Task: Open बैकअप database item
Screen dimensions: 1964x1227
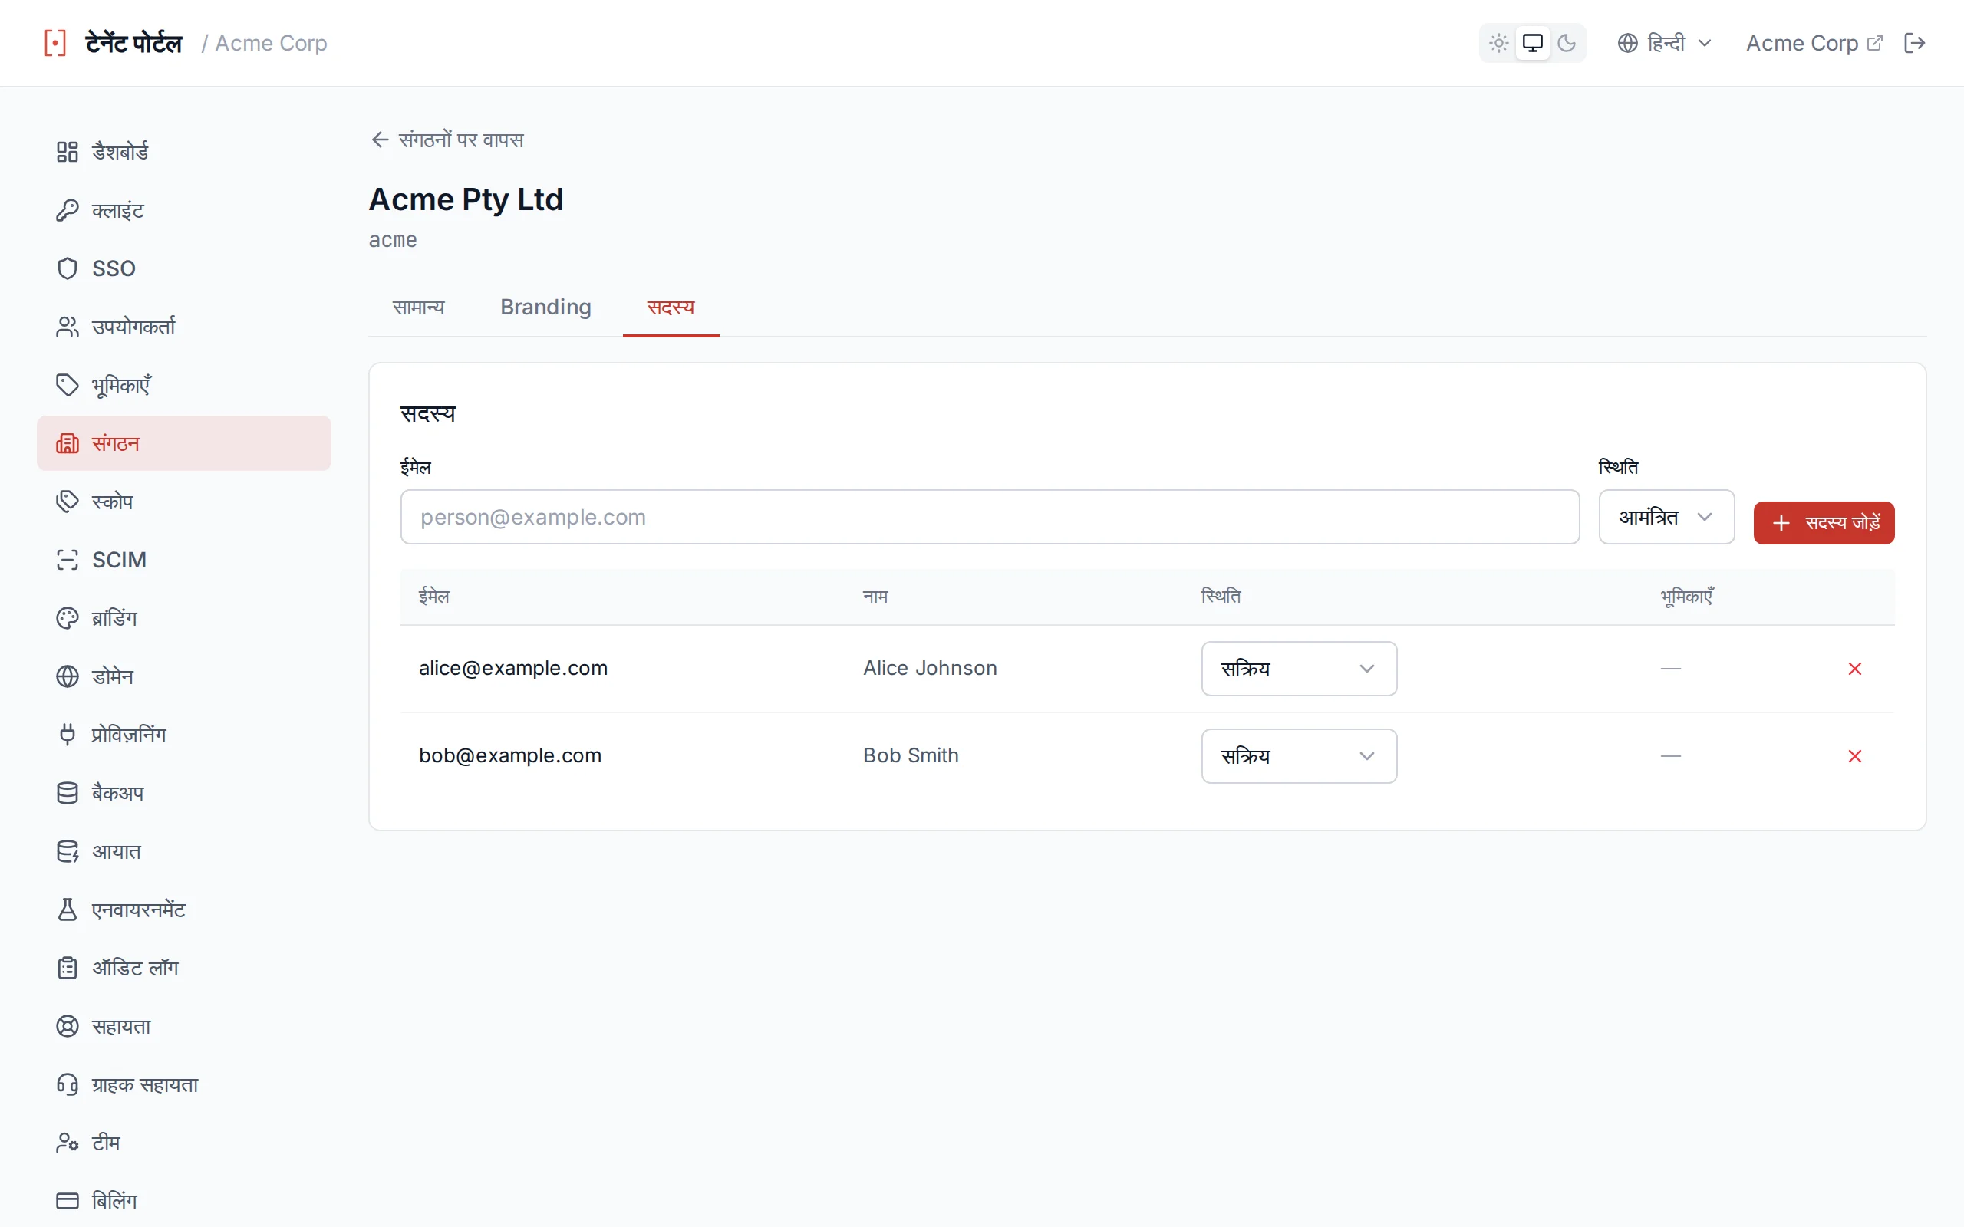Action: coord(183,793)
